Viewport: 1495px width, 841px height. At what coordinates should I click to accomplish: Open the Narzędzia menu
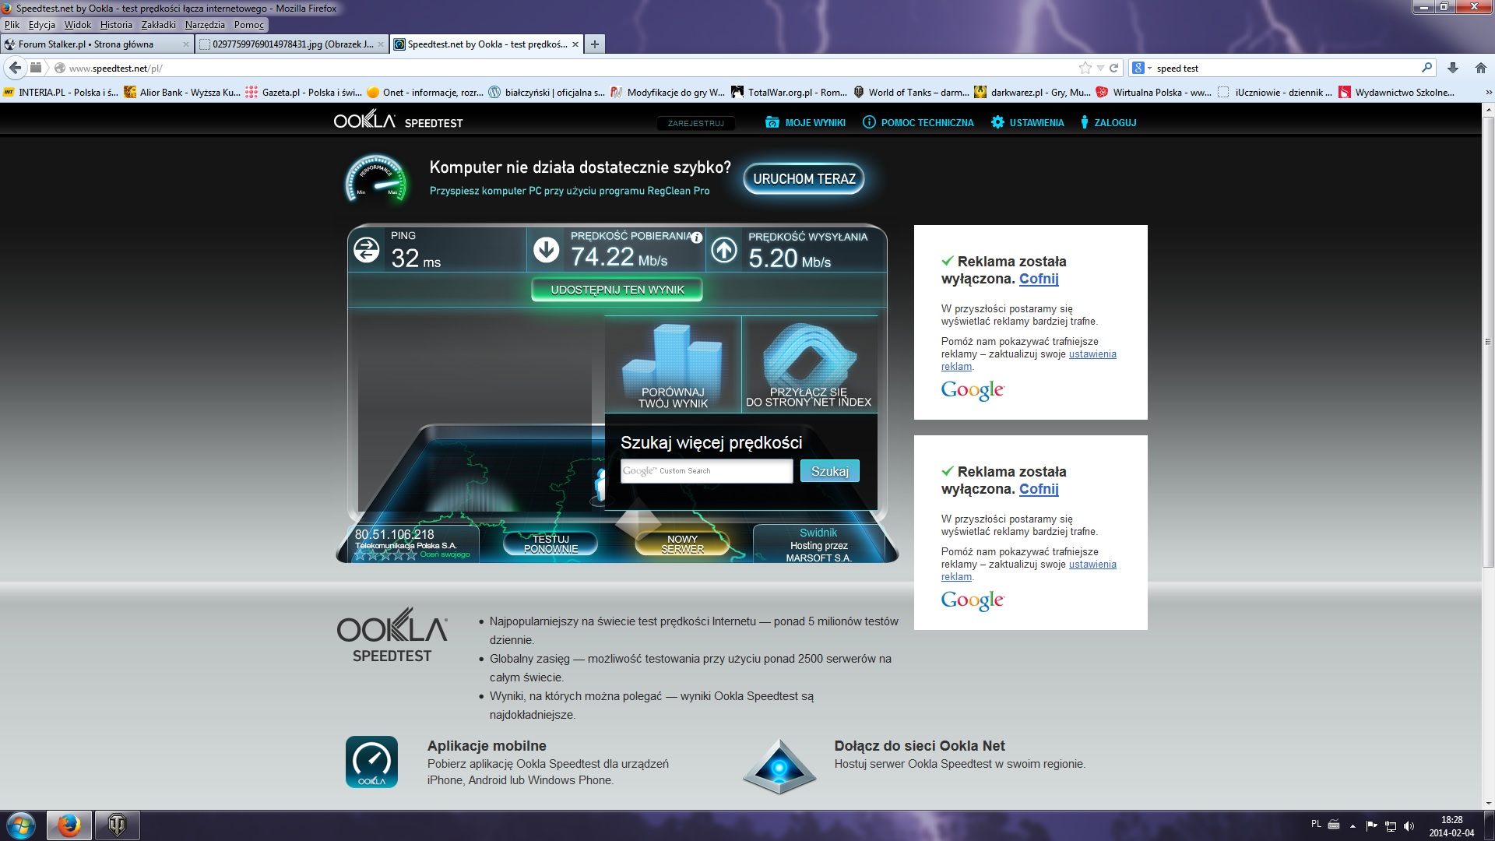click(205, 24)
